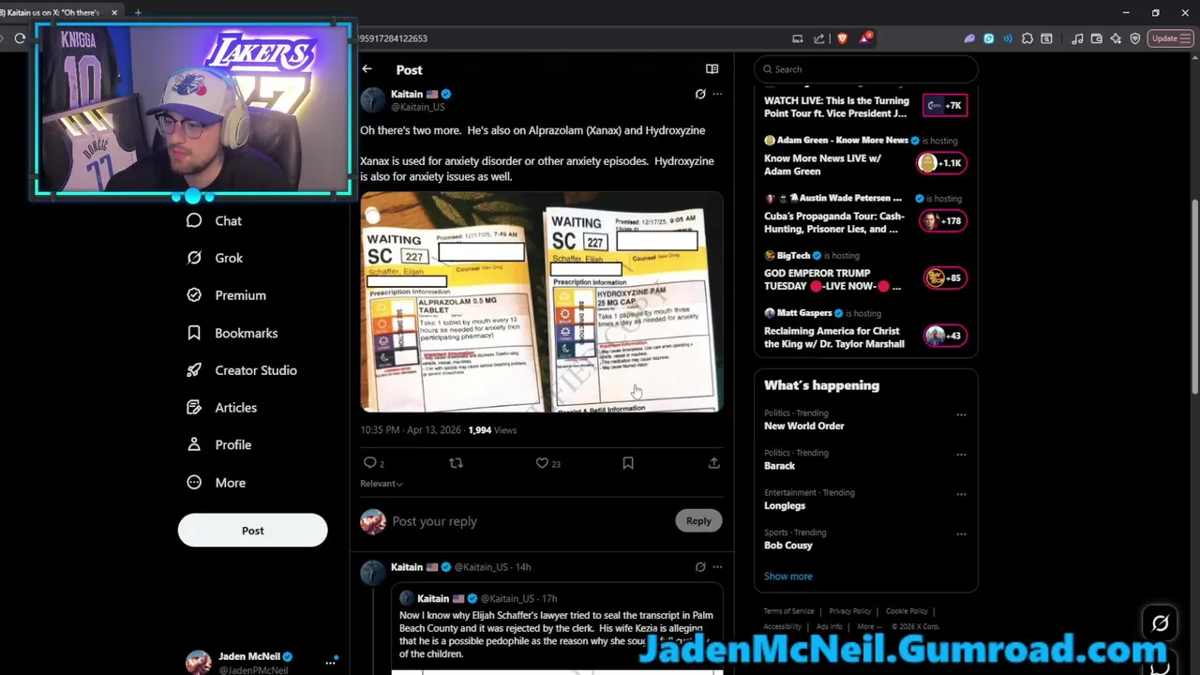The image size is (1200, 675).
Task: Open options for New World Order trend
Action: pyautogui.click(x=961, y=414)
